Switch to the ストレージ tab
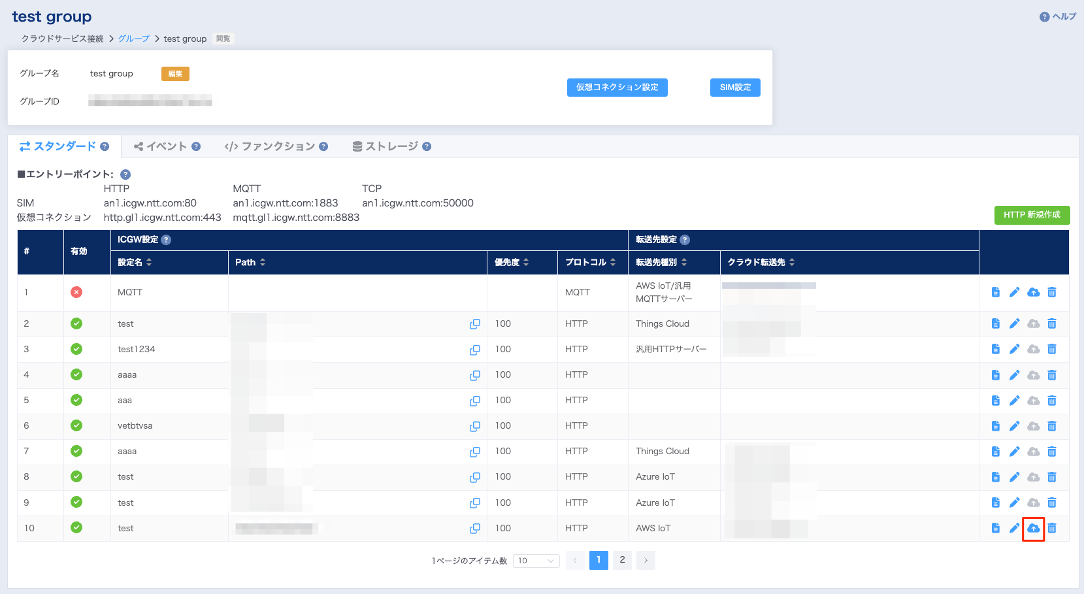The image size is (1084, 594). pos(391,146)
